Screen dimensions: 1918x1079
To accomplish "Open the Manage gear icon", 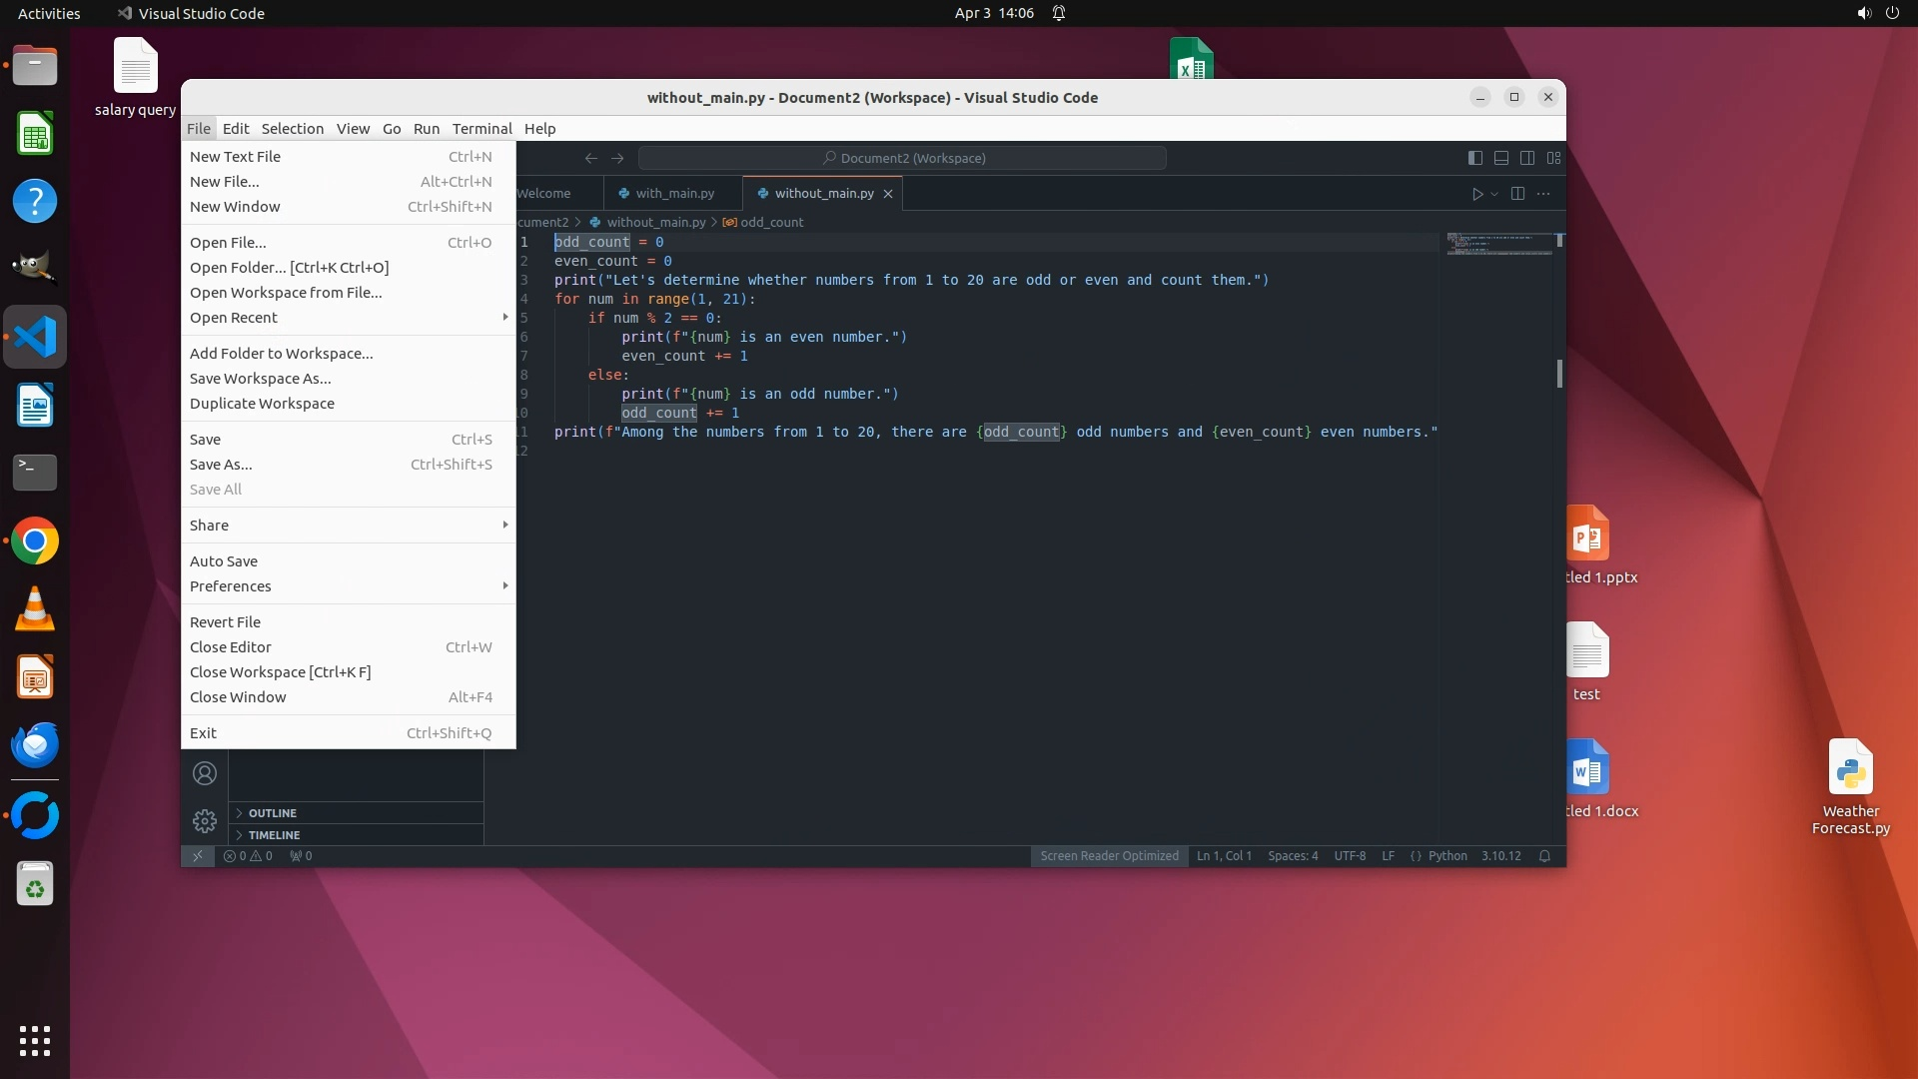I will coord(205,821).
